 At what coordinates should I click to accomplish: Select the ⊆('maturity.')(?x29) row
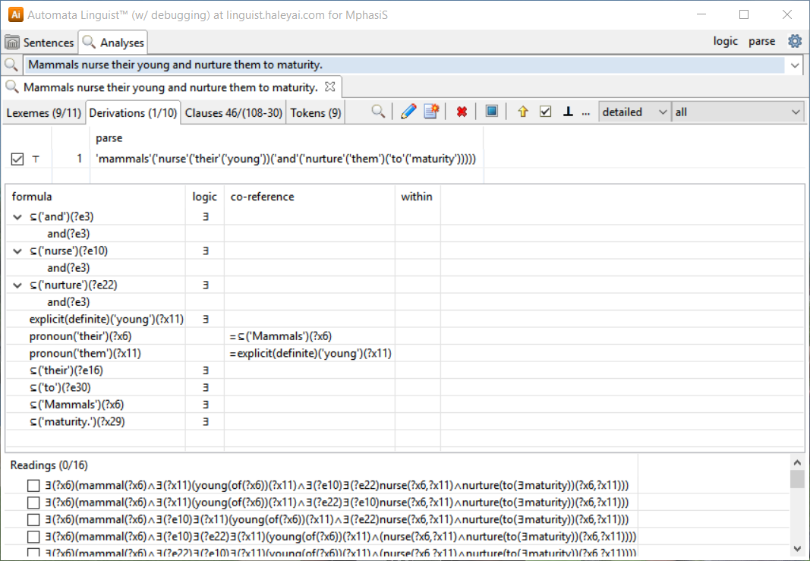tap(77, 421)
